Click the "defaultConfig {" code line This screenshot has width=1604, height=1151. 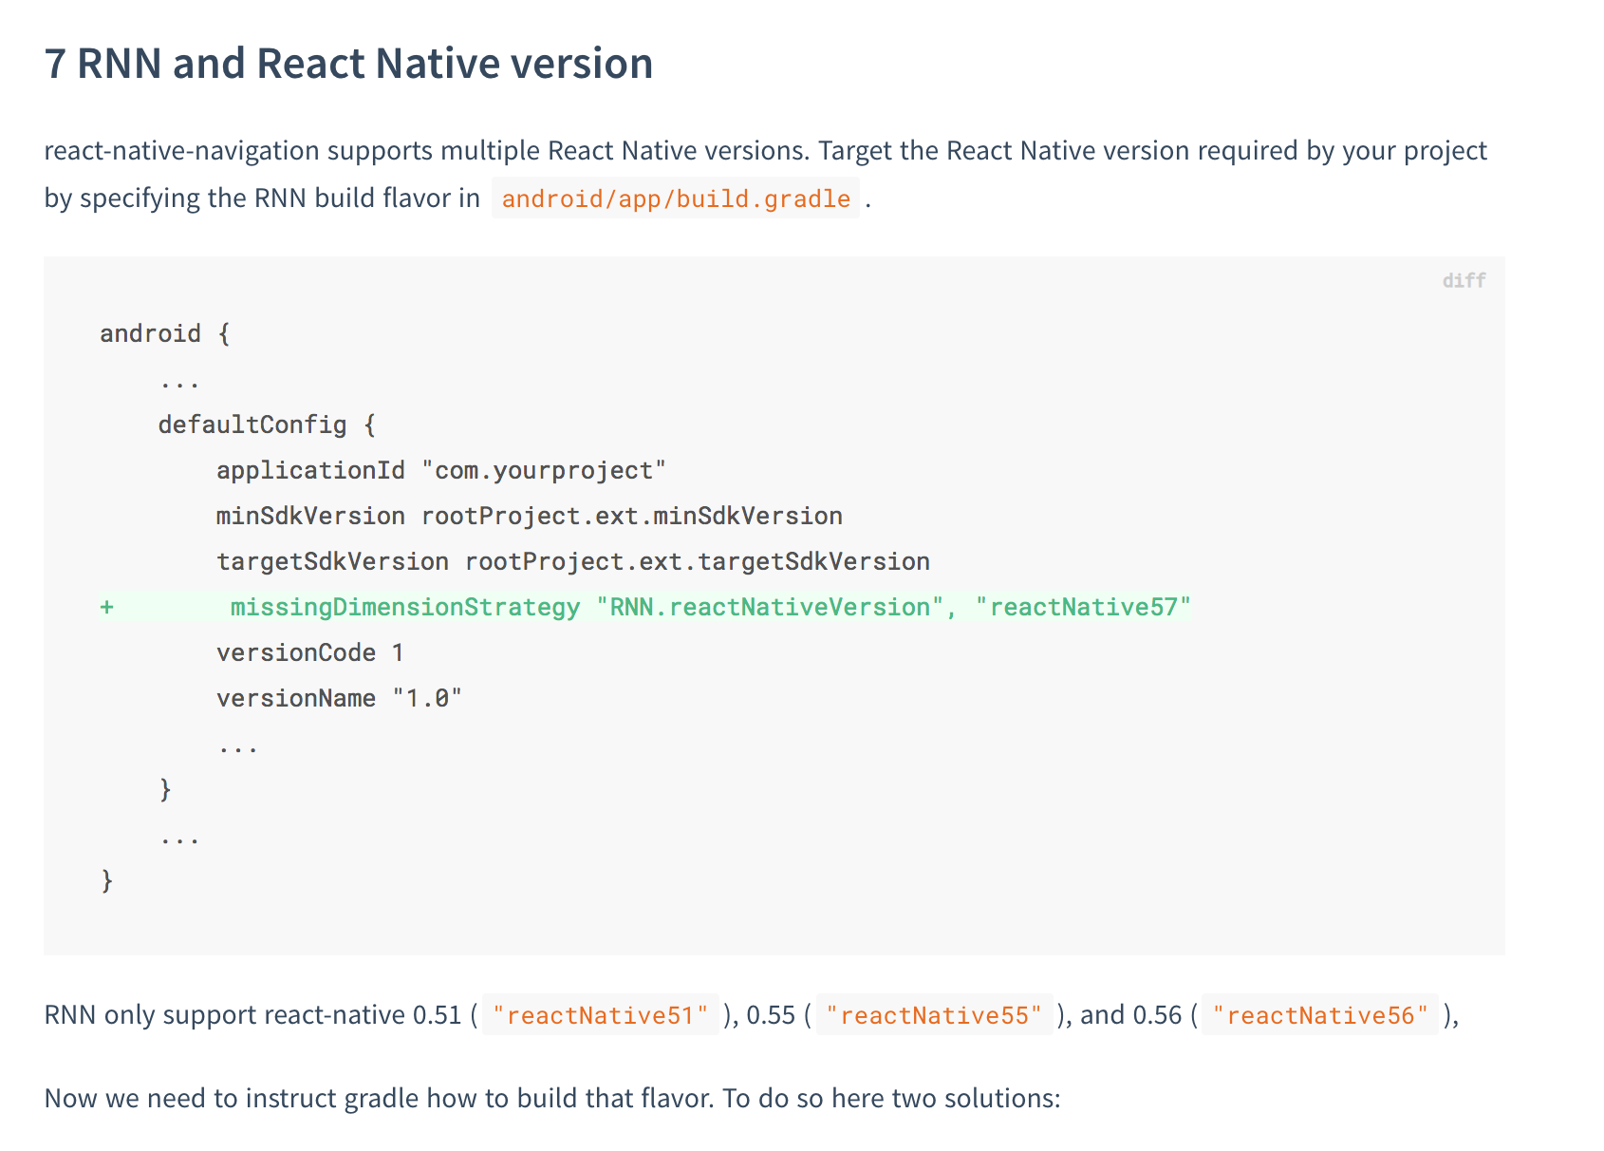coord(267,425)
